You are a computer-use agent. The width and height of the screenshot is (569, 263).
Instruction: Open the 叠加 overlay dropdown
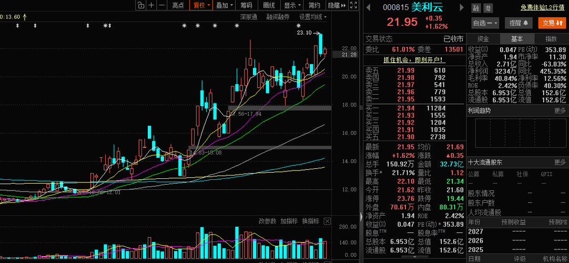coord(225,5)
